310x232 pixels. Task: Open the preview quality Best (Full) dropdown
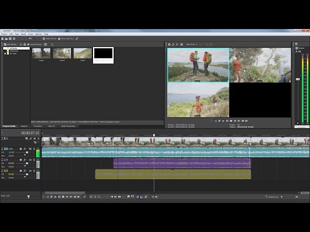[x=192, y=44]
